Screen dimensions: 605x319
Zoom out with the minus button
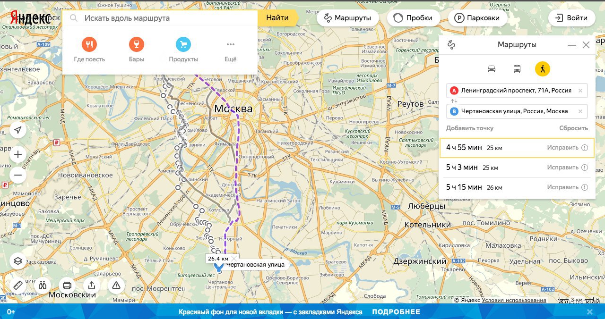click(x=18, y=176)
